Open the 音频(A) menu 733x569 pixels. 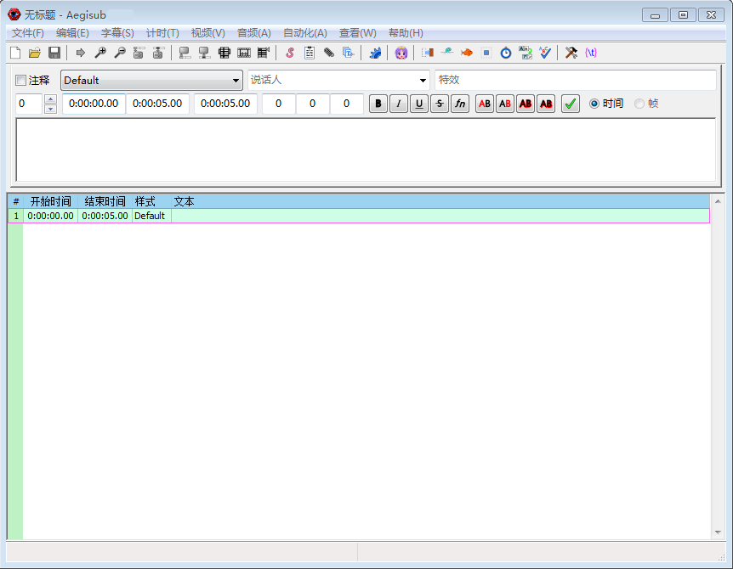point(254,33)
